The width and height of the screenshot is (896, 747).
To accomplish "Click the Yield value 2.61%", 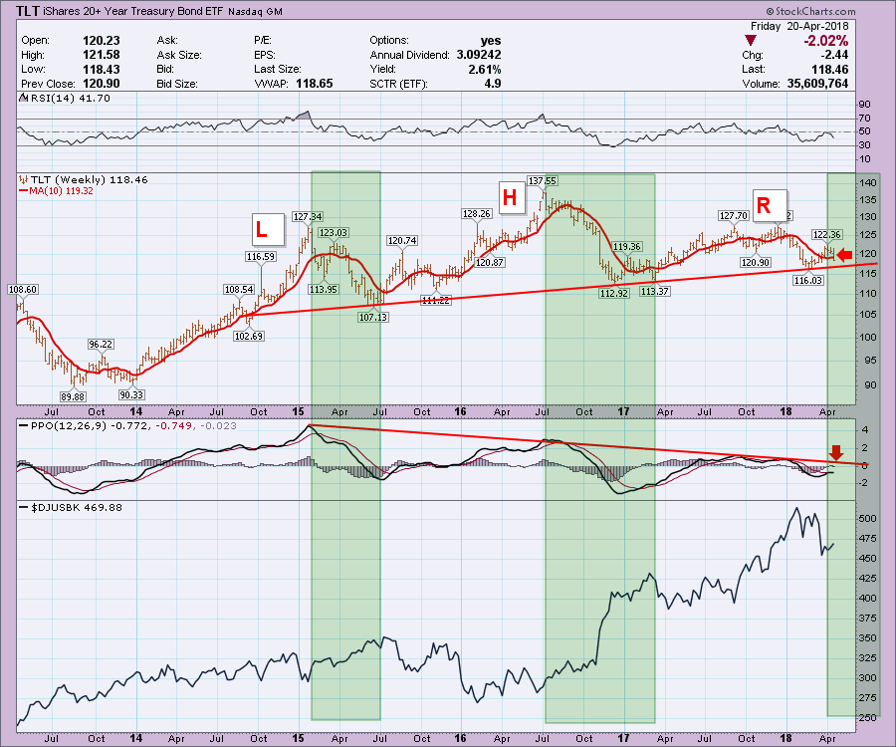I will pyautogui.click(x=485, y=69).
